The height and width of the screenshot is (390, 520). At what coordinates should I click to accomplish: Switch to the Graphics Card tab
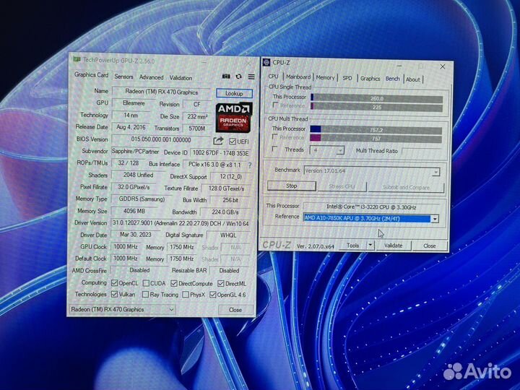click(91, 75)
